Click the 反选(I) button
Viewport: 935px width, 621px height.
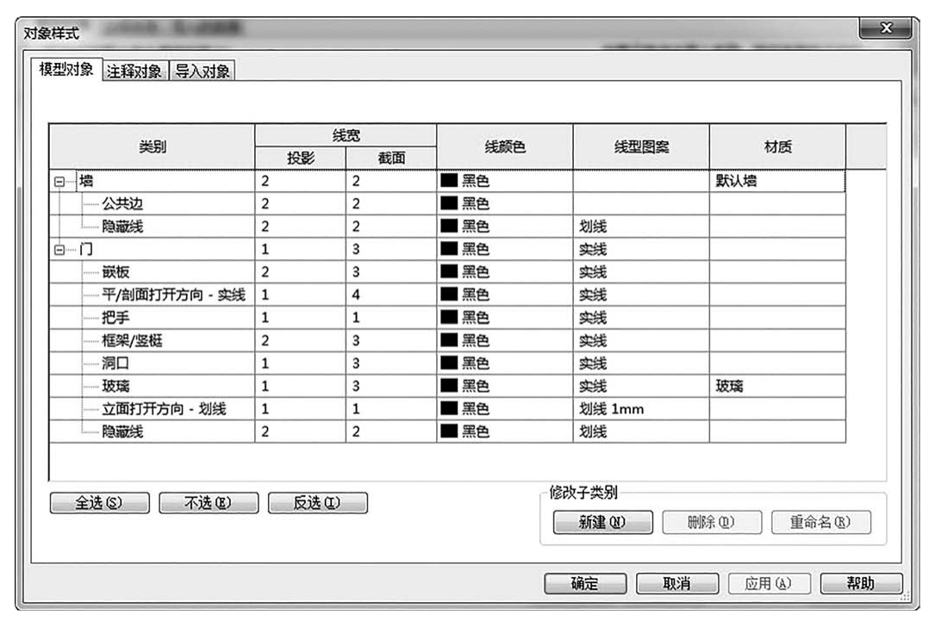pyautogui.click(x=318, y=504)
